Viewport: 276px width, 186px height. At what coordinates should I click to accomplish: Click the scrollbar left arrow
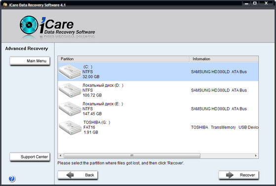point(61,155)
